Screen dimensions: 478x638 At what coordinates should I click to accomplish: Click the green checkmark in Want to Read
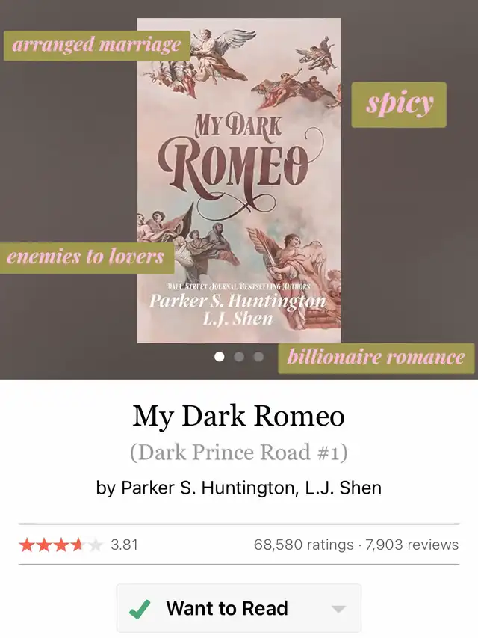point(140,609)
